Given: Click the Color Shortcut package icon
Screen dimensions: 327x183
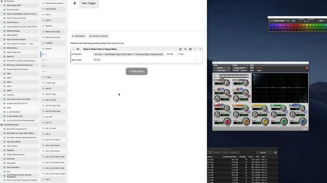Looking at the screenshot, I should (x=5, y=22).
